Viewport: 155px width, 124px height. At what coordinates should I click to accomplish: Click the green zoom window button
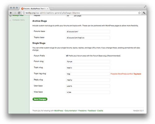pyautogui.click(x=17, y=8)
